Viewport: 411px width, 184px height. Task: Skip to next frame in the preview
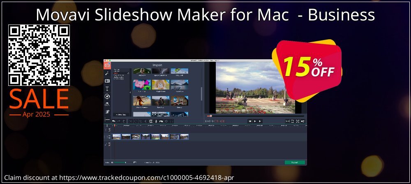[x=260, y=121]
